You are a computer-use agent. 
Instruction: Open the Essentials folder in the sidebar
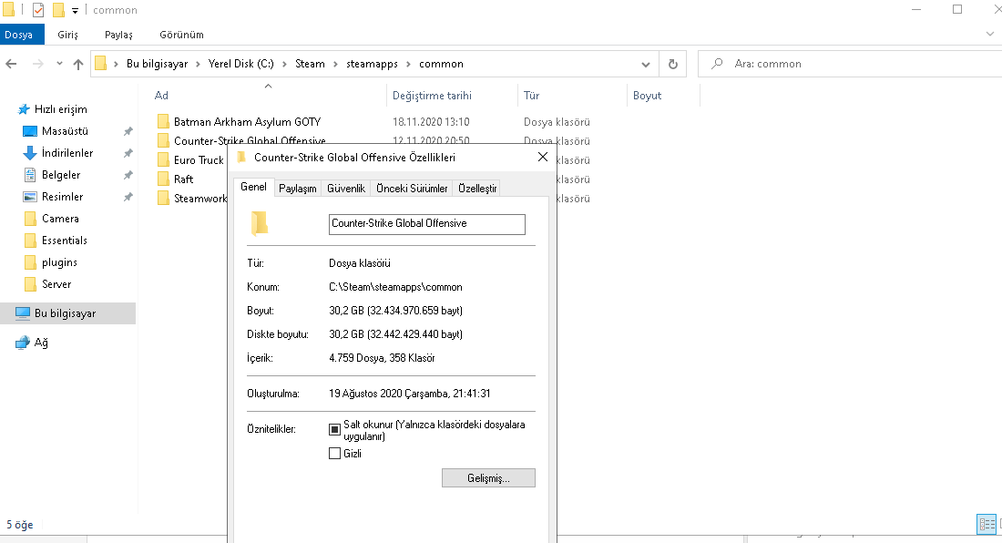pyautogui.click(x=64, y=241)
